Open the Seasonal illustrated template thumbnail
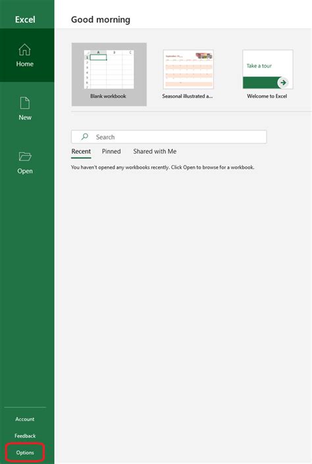 coord(188,70)
